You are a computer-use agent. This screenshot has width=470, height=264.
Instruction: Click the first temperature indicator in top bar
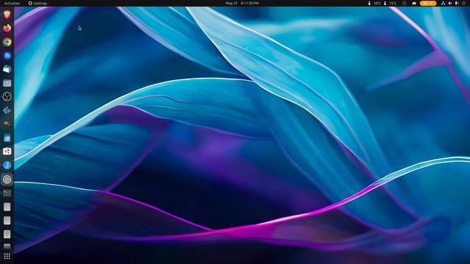(375, 3)
